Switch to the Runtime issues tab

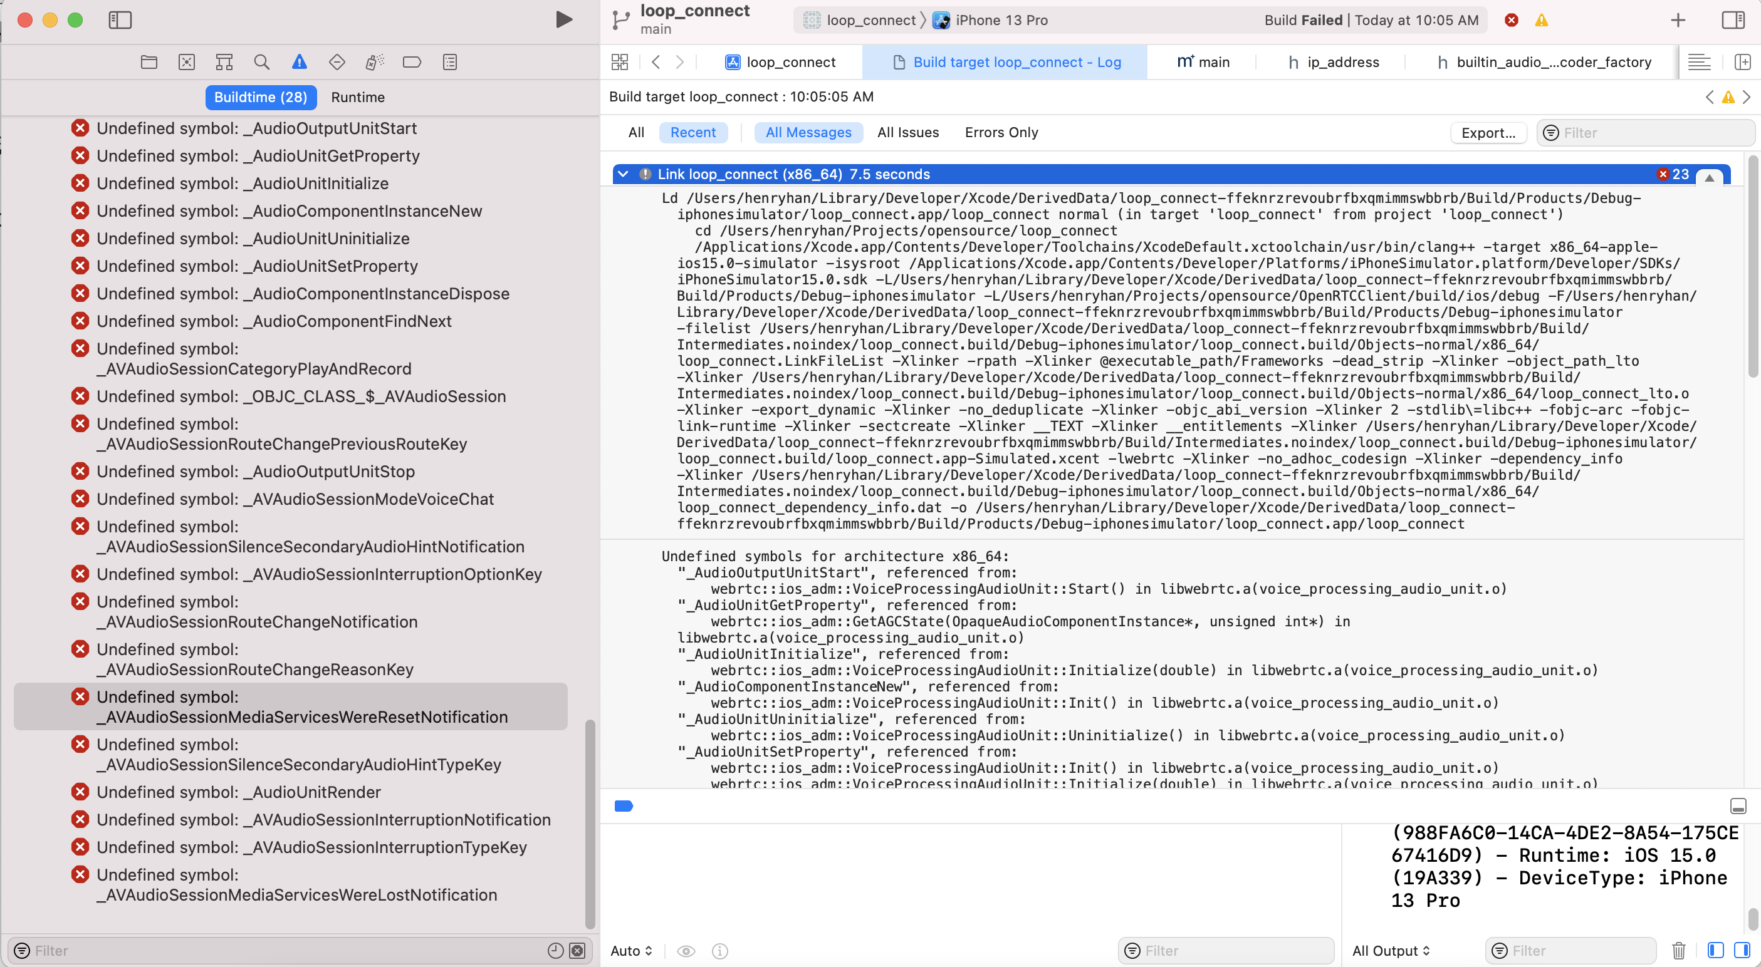coord(358,97)
